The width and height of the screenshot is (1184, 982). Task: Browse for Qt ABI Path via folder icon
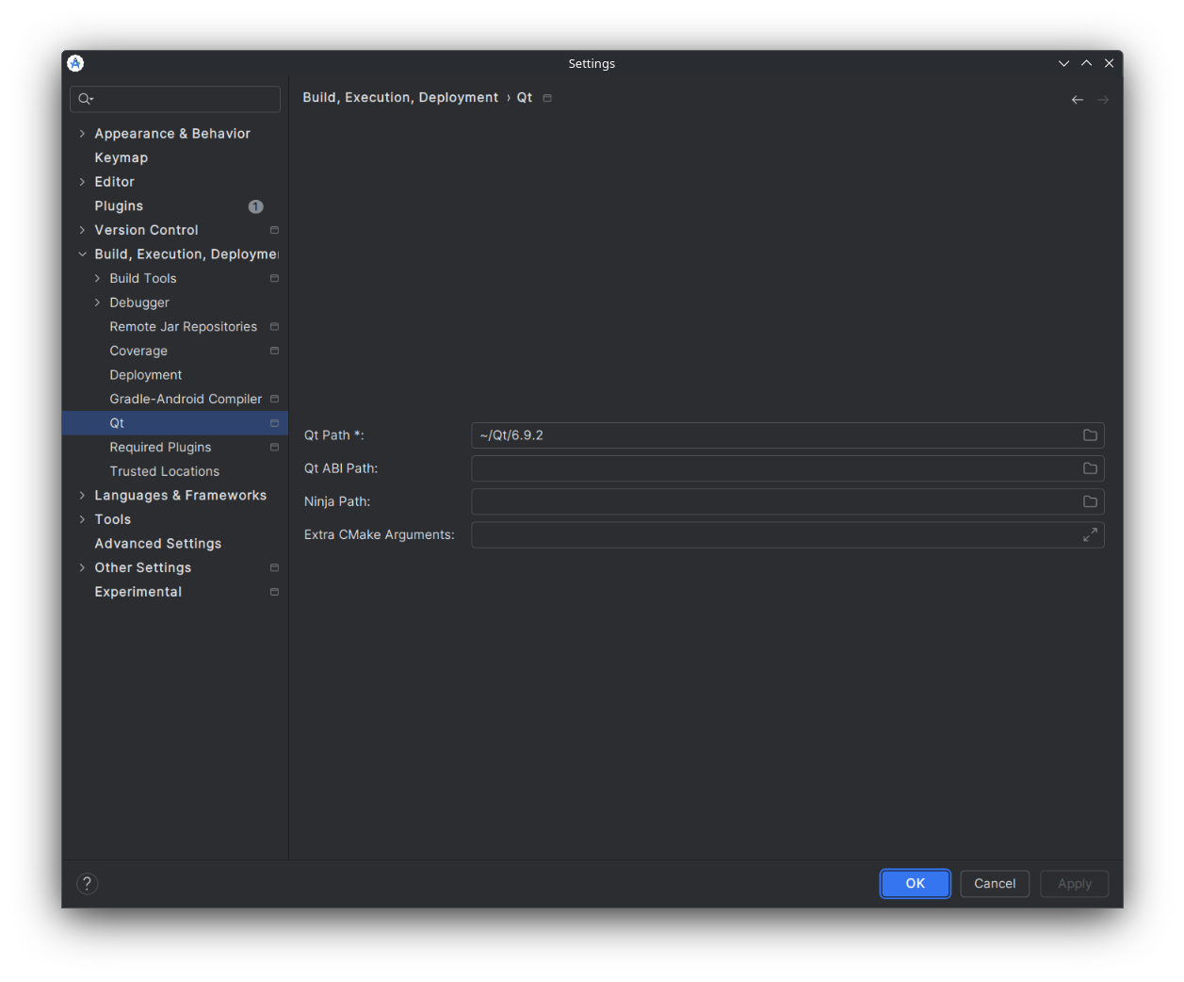point(1090,468)
